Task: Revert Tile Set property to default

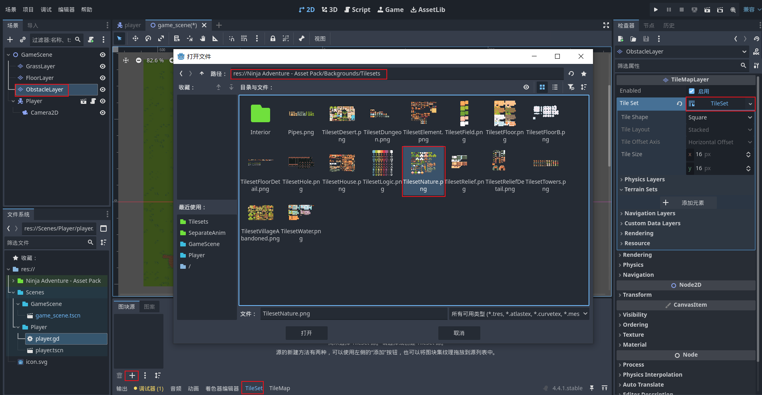Action: (679, 103)
